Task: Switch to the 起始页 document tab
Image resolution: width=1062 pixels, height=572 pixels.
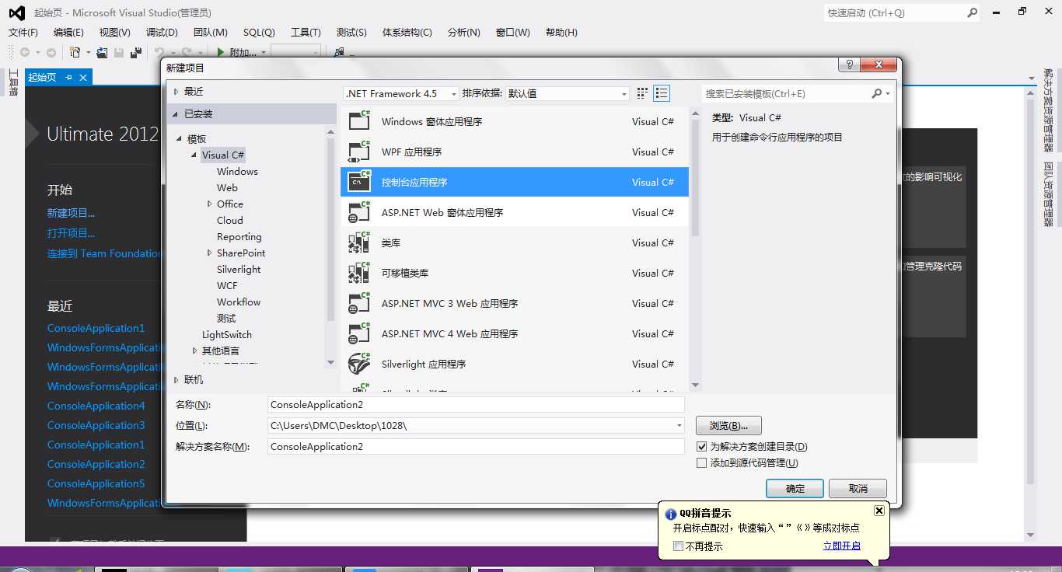Action: pos(42,77)
